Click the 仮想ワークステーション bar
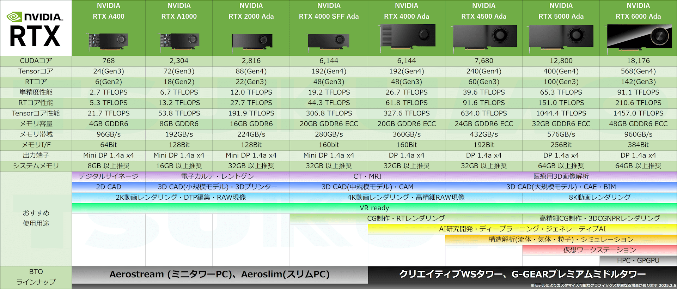The height and width of the screenshot is (289, 677). pyautogui.click(x=599, y=250)
